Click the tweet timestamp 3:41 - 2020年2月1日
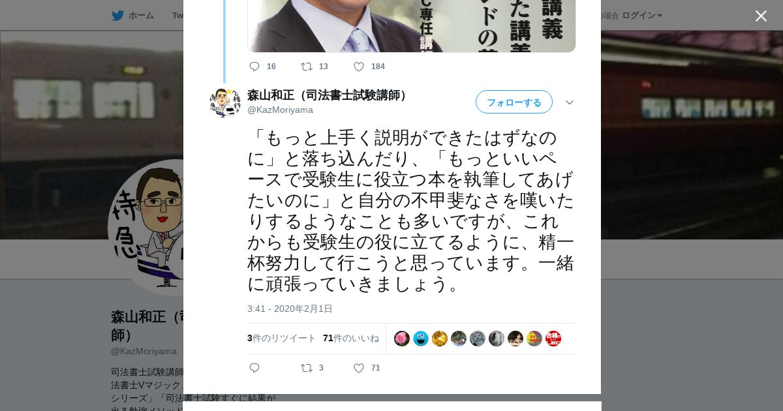783x411 pixels. 290,309
